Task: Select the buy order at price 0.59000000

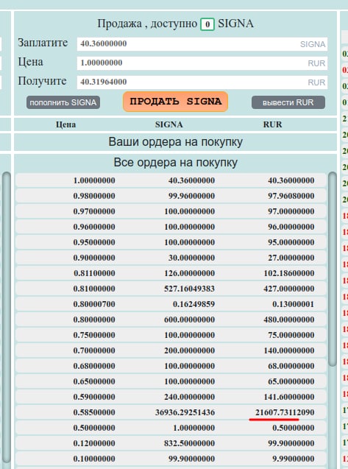Action: [x=171, y=397]
